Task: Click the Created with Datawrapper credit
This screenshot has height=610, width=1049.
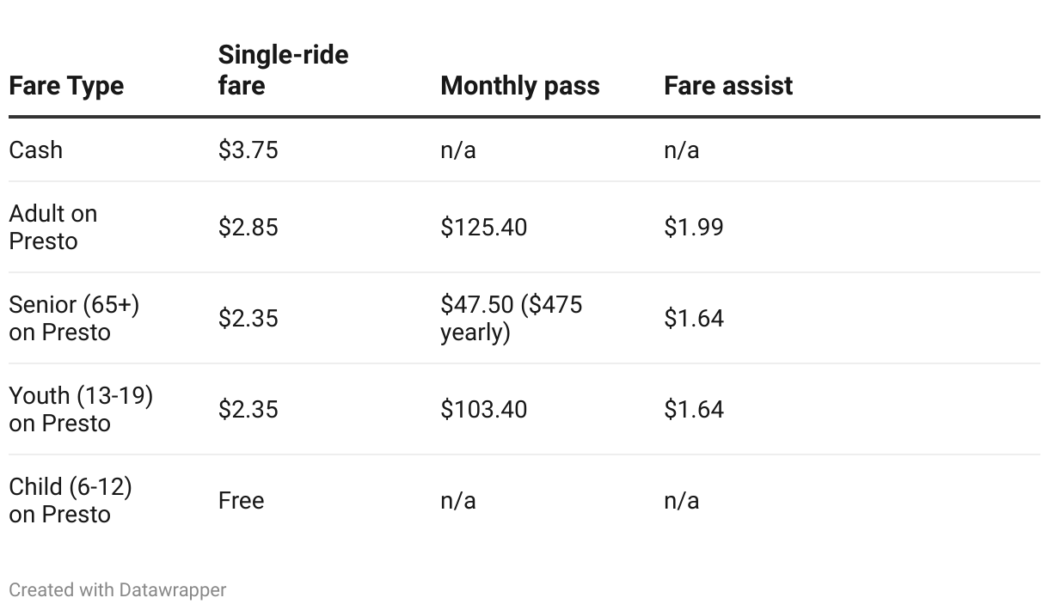Action: click(x=117, y=590)
